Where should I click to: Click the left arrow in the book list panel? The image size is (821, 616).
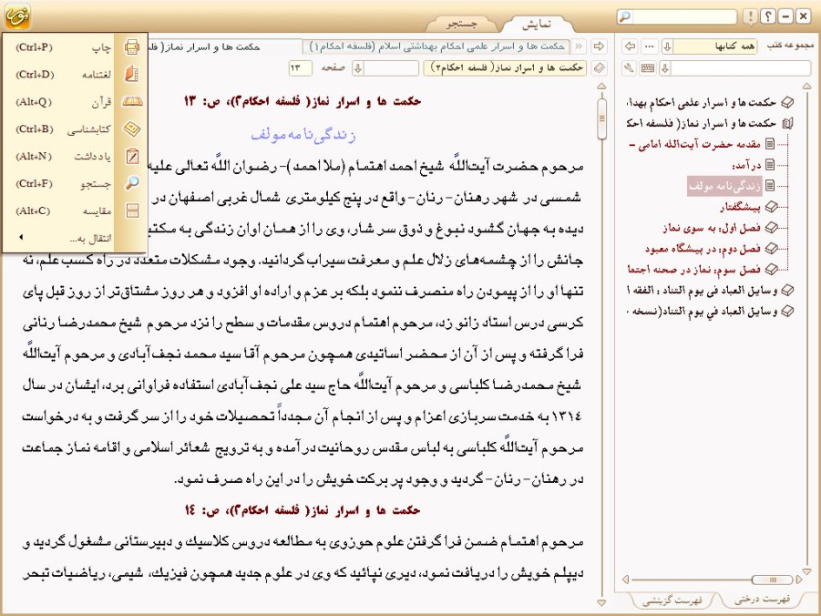(631, 46)
